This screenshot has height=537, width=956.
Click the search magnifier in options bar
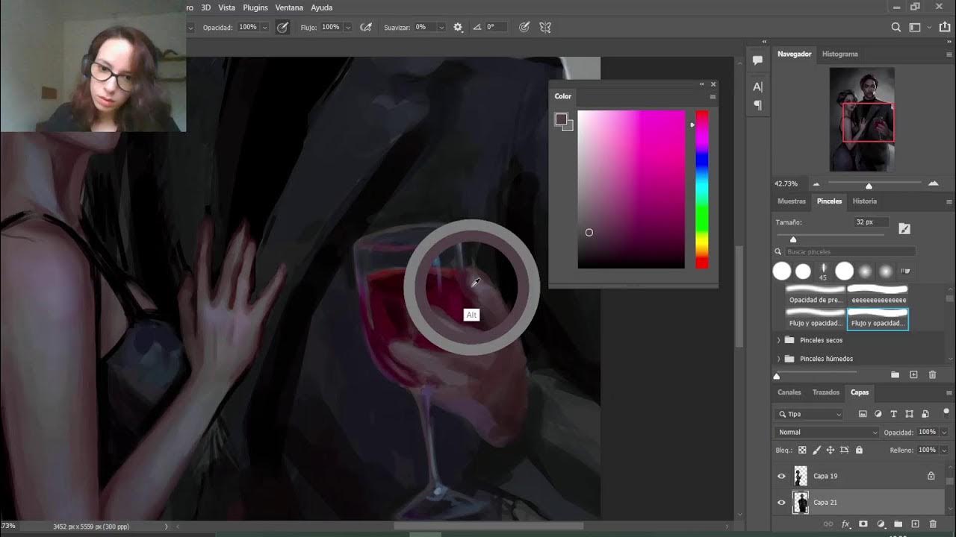[896, 28]
